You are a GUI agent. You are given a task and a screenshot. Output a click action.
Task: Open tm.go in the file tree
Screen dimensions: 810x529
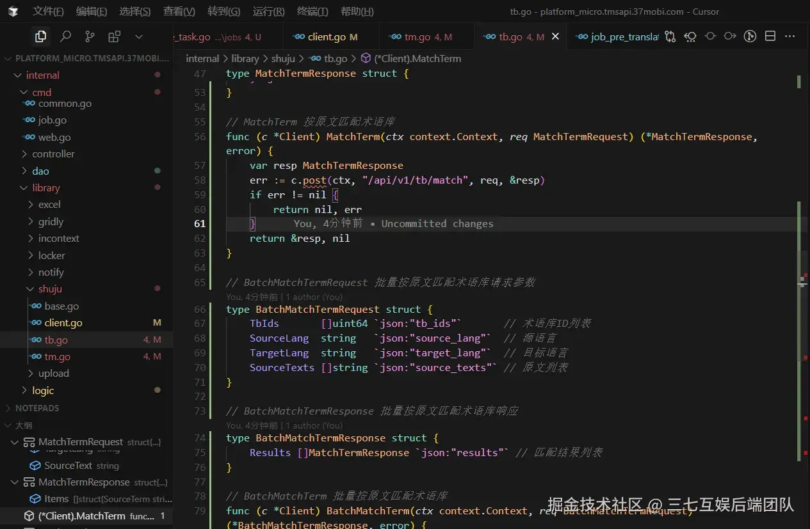(57, 357)
